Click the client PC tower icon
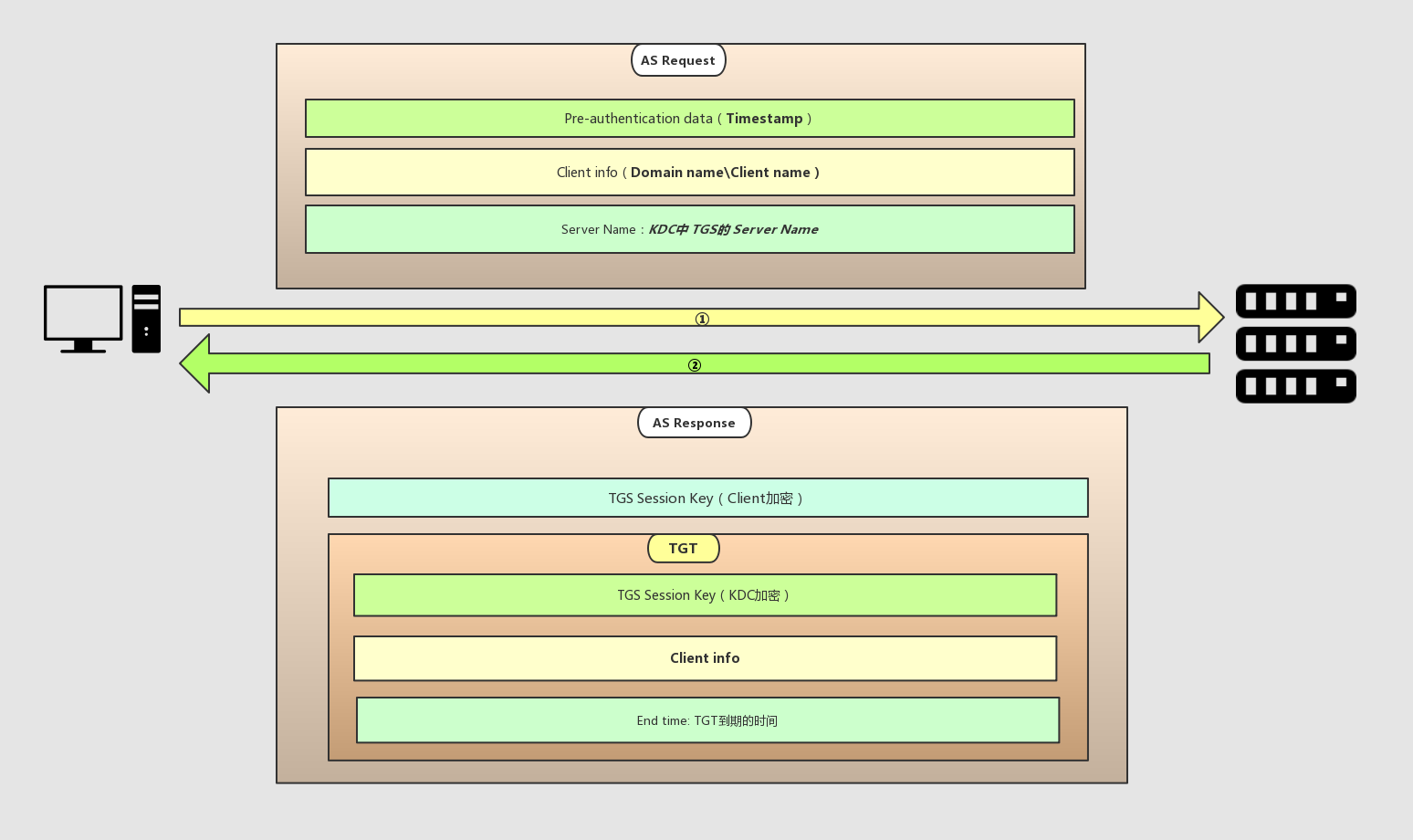 (x=146, y=319)
